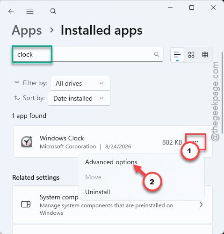Minimize the Settings window

[x=170, y=7]
